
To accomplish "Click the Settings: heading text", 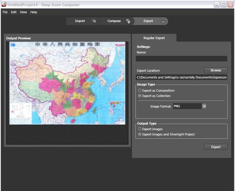I will pos(144,47).
